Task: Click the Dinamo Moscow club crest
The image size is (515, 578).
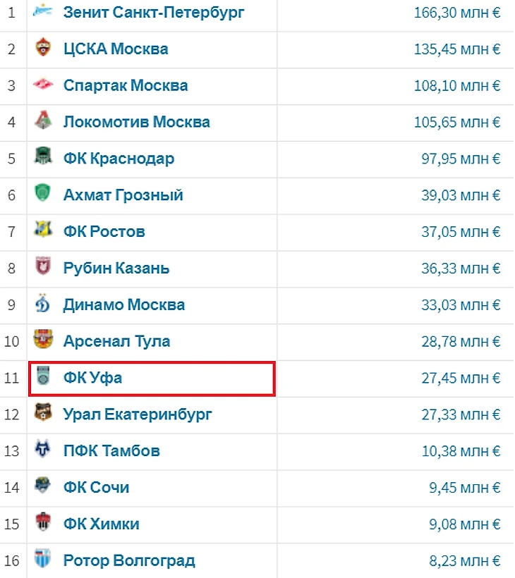Action: point(44,305)
